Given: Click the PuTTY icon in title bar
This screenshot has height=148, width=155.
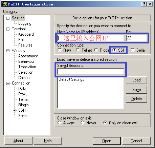Looking at the screenshot, I should pyautogui.click(x=5, y=4).
